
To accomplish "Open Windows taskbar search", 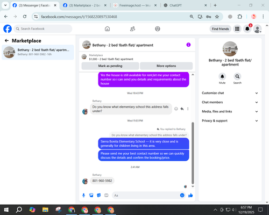I will click(19, 210).
